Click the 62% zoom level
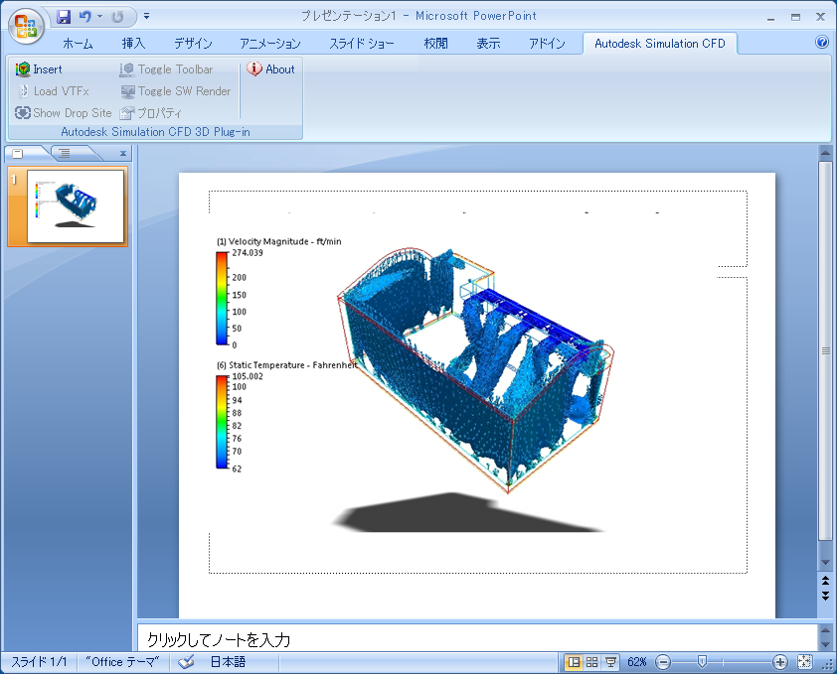837x674 pixels. (637, 662)
